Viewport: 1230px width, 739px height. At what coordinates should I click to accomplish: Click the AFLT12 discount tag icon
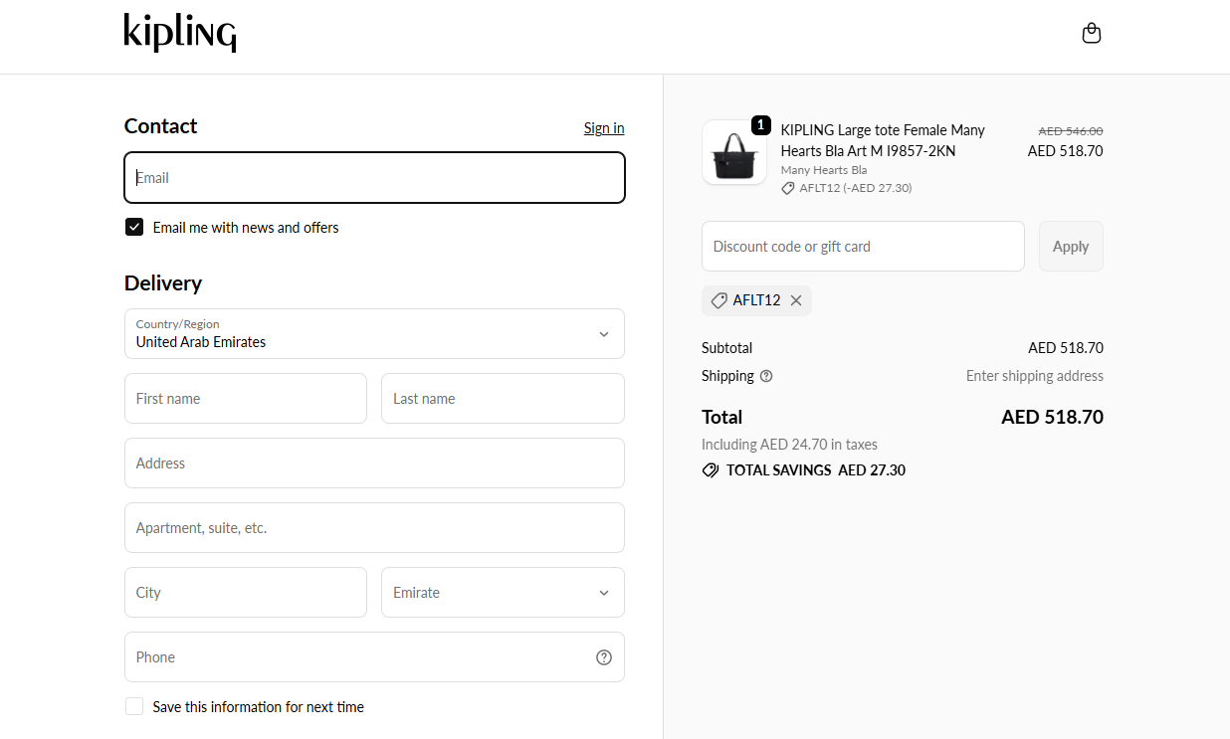[718, 300]
